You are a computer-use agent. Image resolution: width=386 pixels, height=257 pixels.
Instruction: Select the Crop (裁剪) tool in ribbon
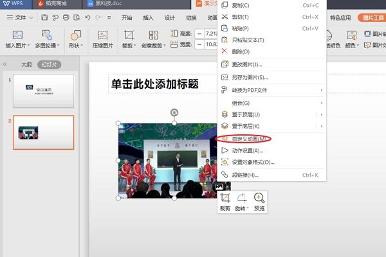(x=129, y=35)
